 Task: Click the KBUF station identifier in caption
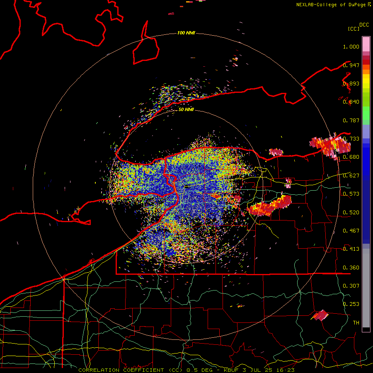pos(231,370)
